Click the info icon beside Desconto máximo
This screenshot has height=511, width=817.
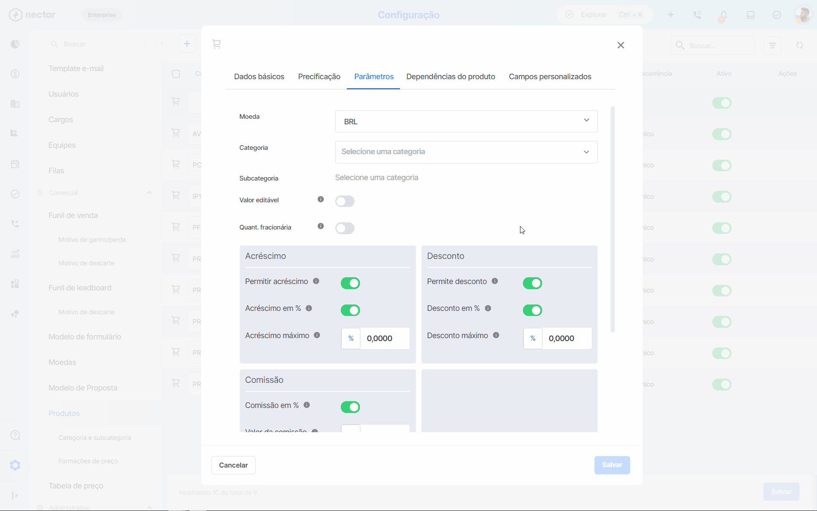click(496, 335)
